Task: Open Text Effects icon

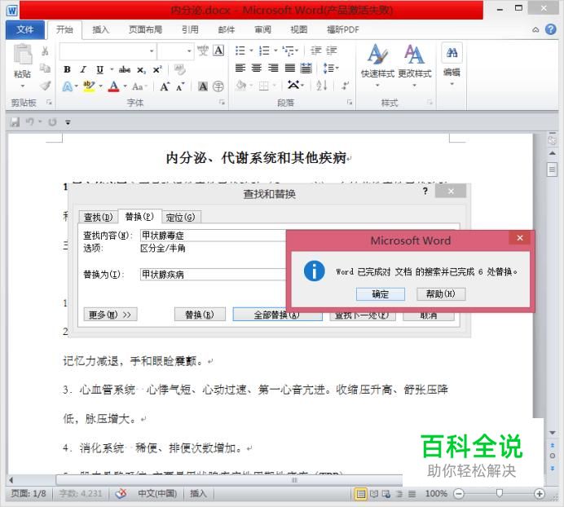Action: (x=68, y=86)
